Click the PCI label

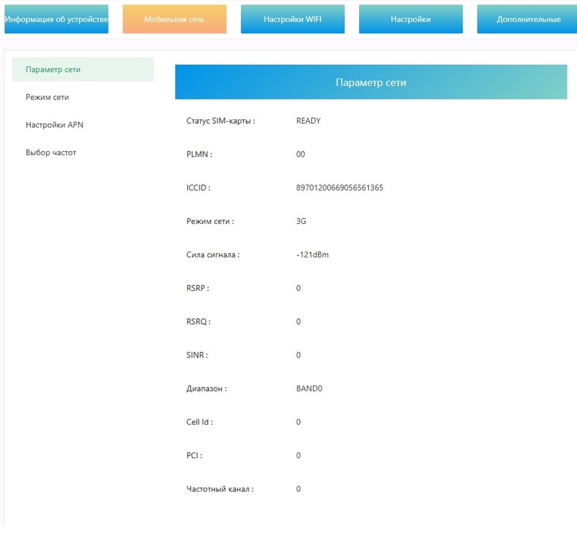[194, 456]
